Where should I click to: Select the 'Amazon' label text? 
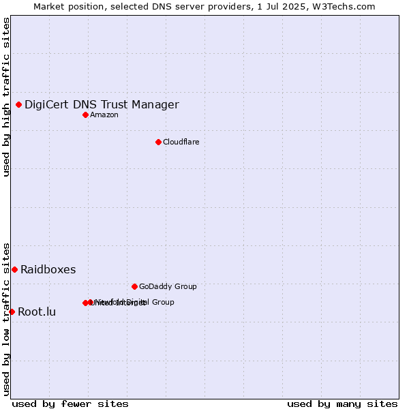pos(104,115)
